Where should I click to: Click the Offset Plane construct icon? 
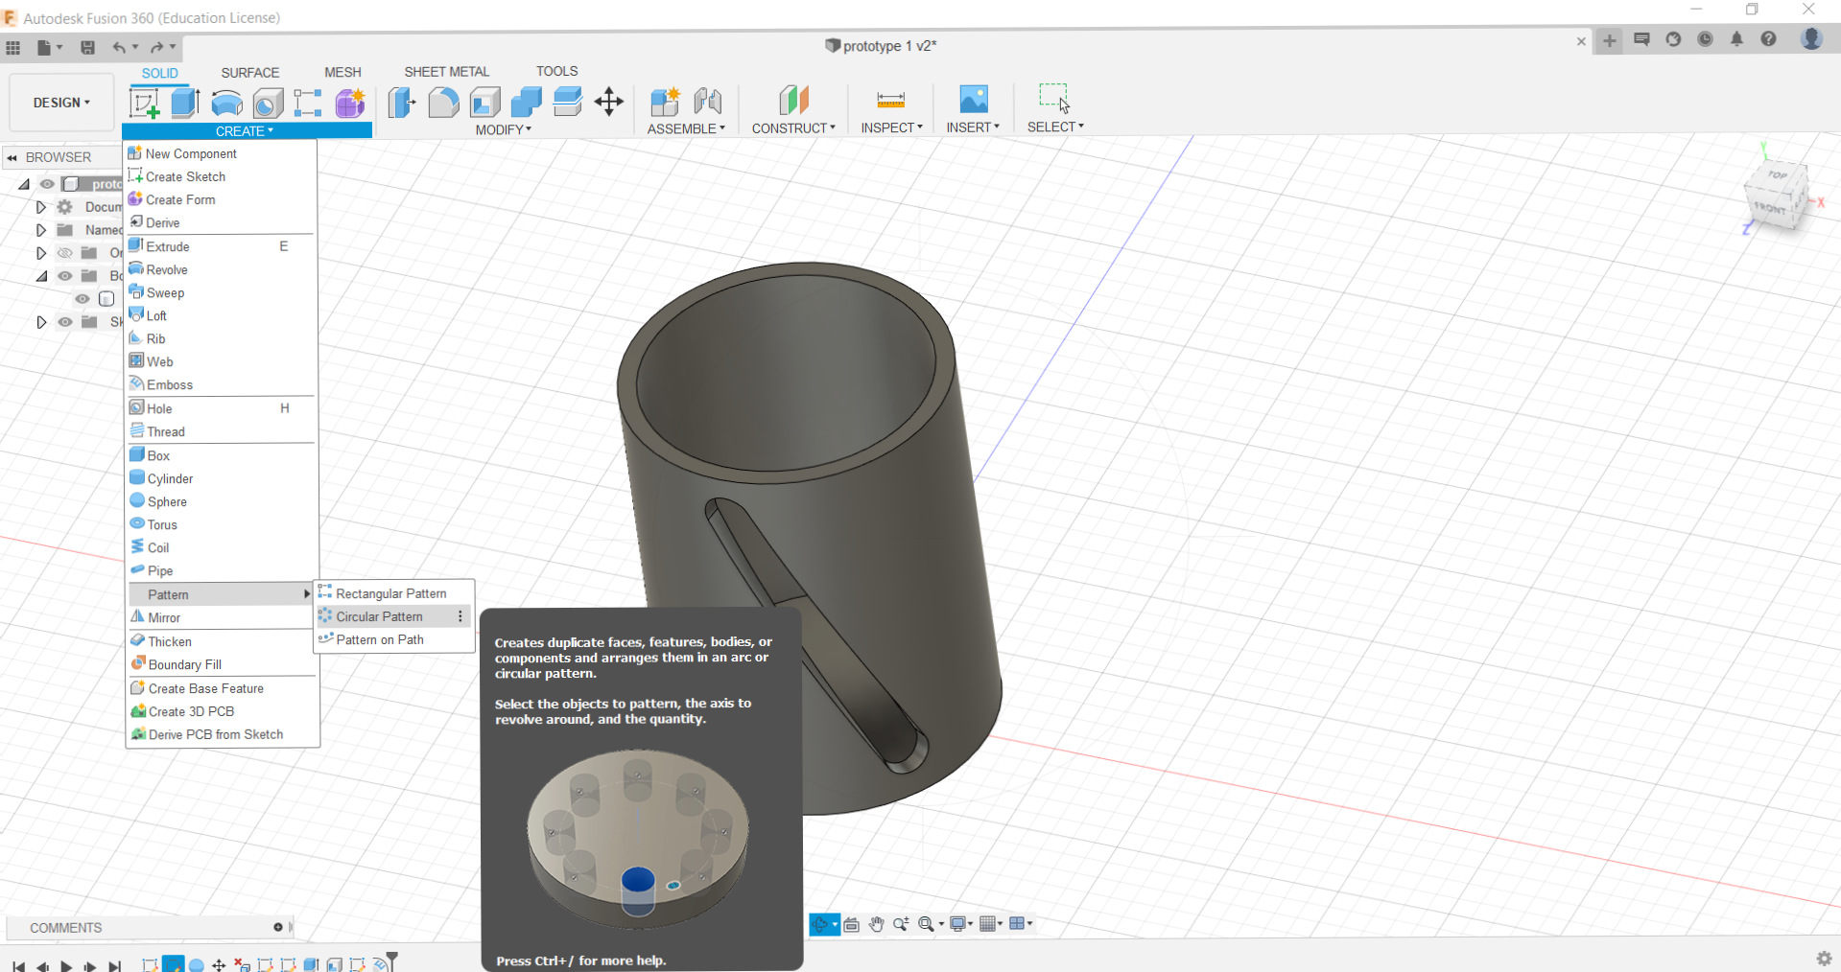click(x=793, y=100)
